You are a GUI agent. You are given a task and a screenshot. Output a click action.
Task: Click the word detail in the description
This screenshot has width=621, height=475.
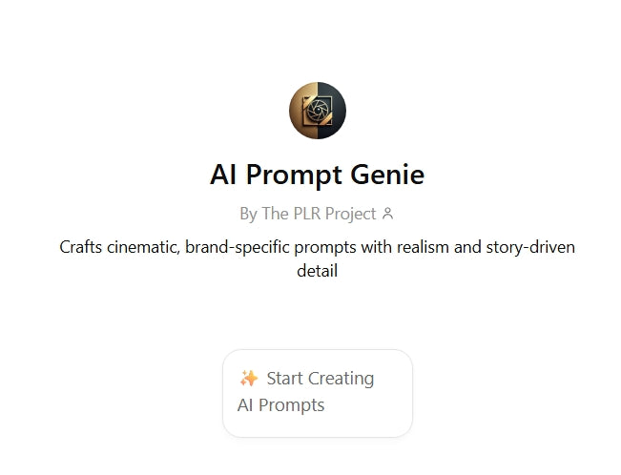318,271
